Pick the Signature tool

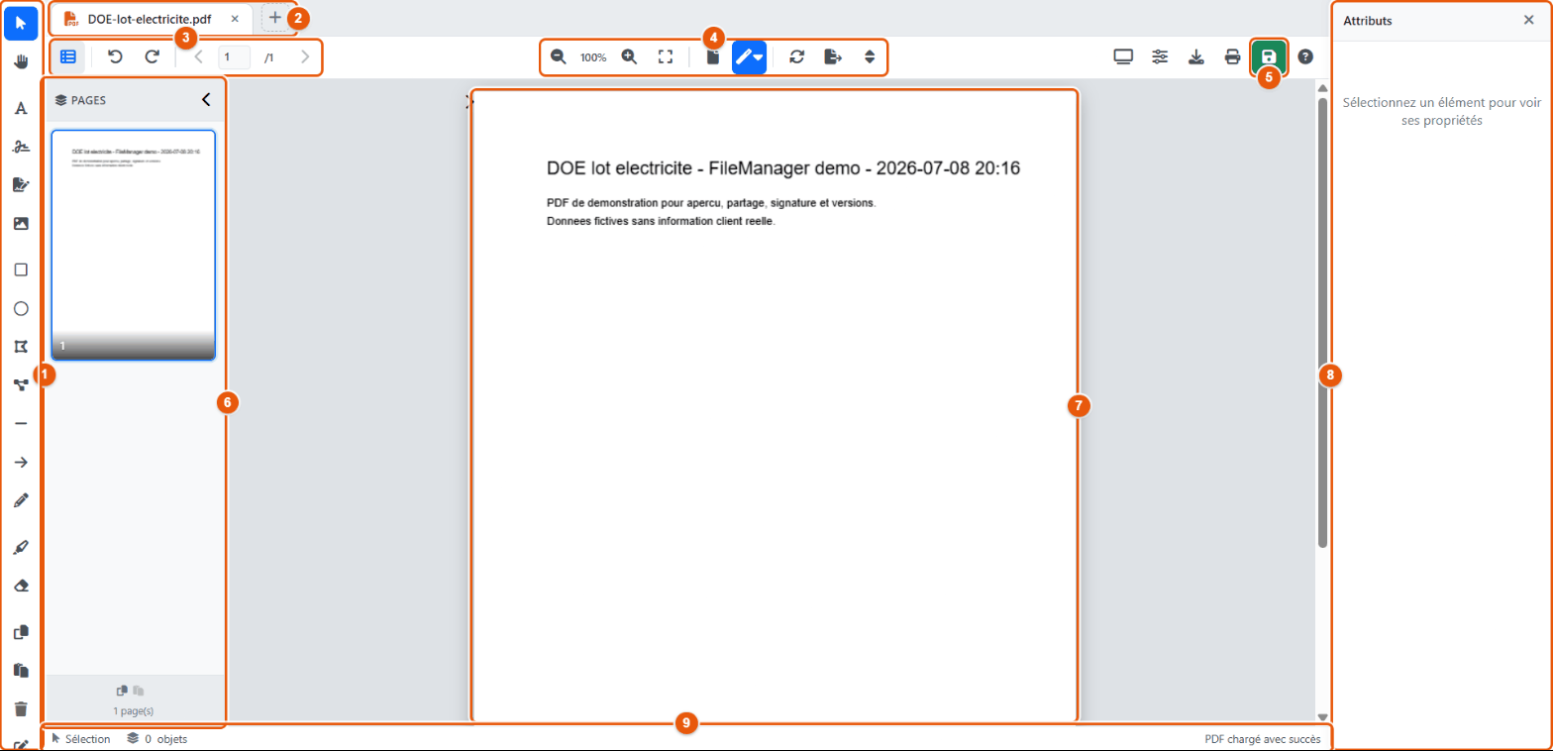(x=21, y=147)
